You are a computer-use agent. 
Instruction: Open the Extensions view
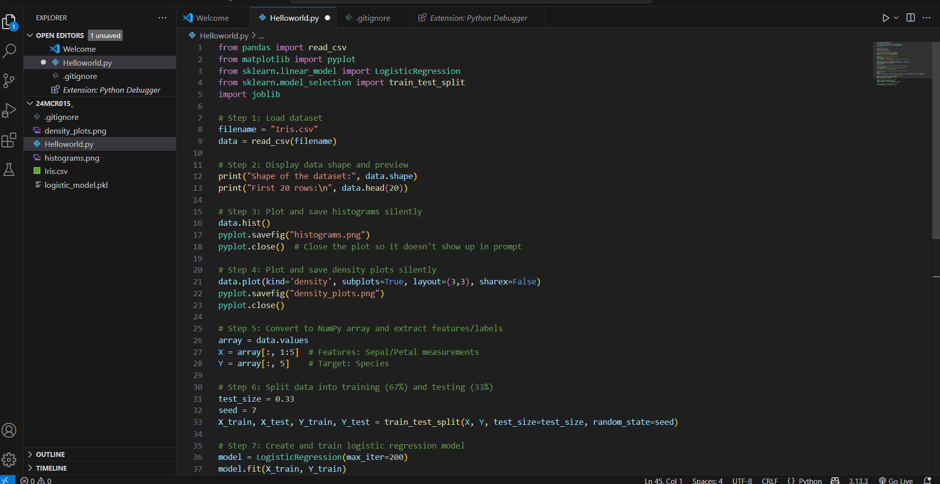9,140
